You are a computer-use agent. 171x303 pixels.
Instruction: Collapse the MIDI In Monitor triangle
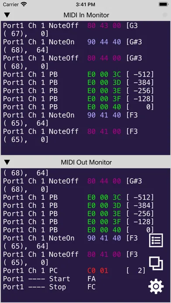click(7, 15)
